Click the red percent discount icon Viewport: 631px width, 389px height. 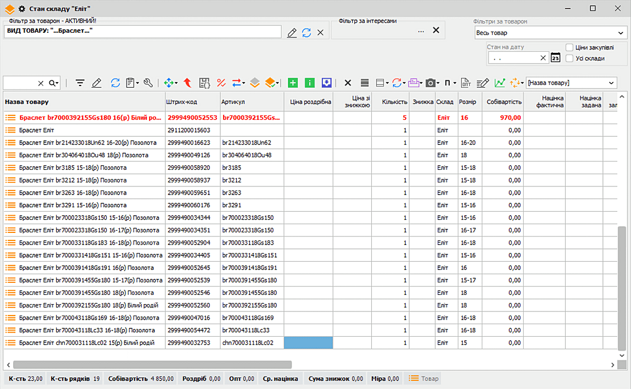click(221, 83)
